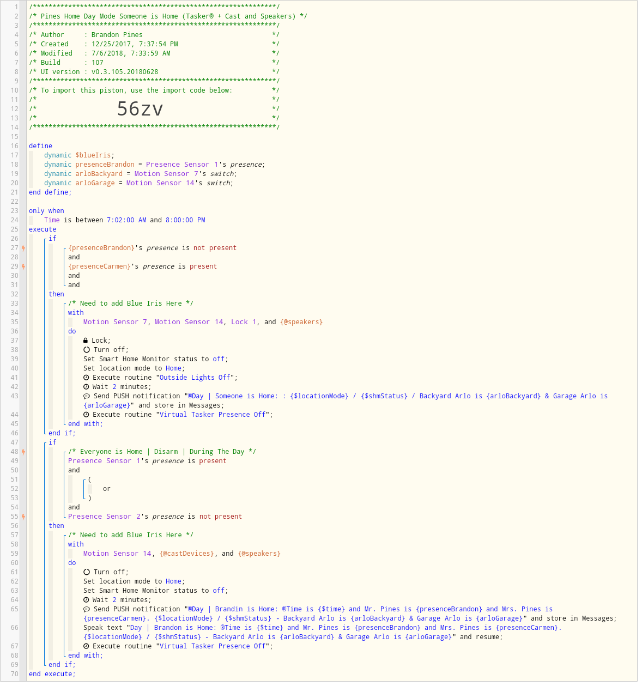The width and height of the screenshot is (642, 686).
Task: Select the import code 56zv
Action: pyautogui.click(x=140, y=109)
